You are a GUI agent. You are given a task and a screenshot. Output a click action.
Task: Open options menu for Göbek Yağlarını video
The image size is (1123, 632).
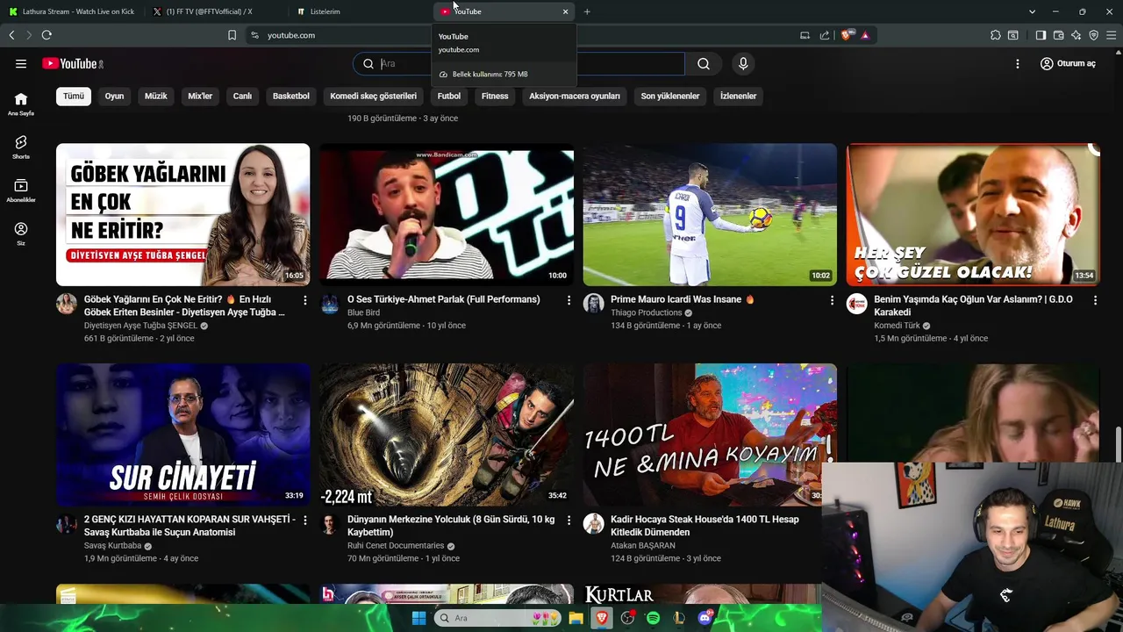pos(305,300)
